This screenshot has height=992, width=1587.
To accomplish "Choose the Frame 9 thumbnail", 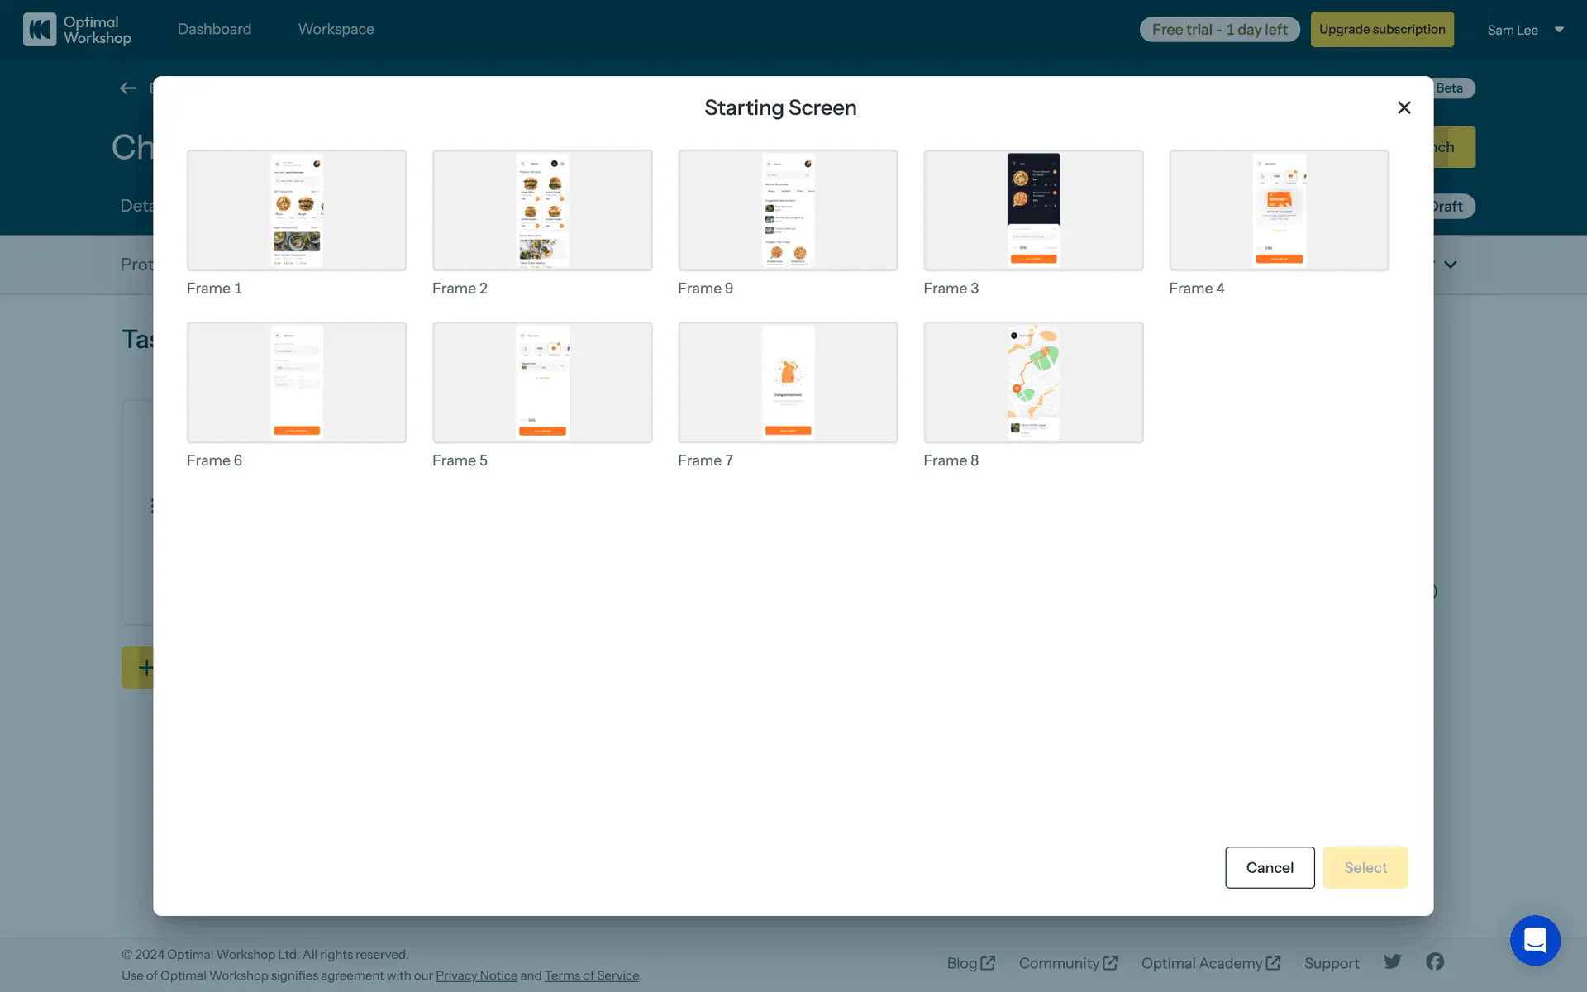I will tap(788, 210).
